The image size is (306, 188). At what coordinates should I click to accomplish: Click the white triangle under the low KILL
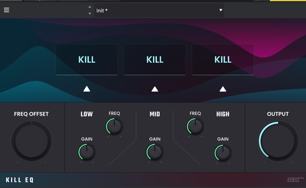[87, 89]
